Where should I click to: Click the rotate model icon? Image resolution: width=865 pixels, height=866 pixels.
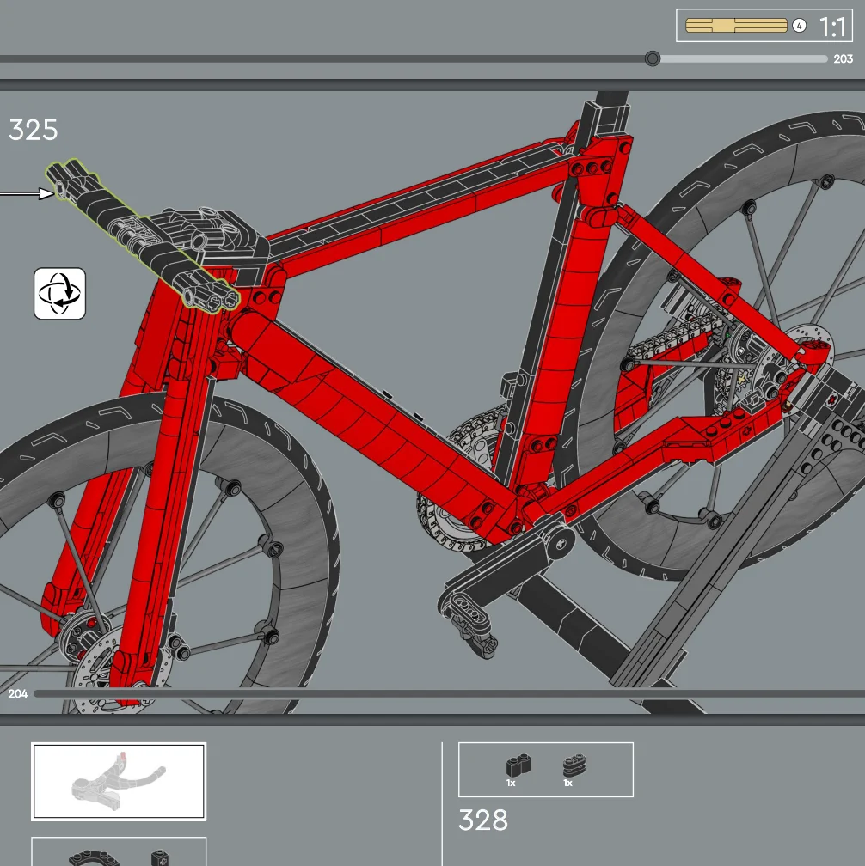pyautogui.click(x=59, y=293)
